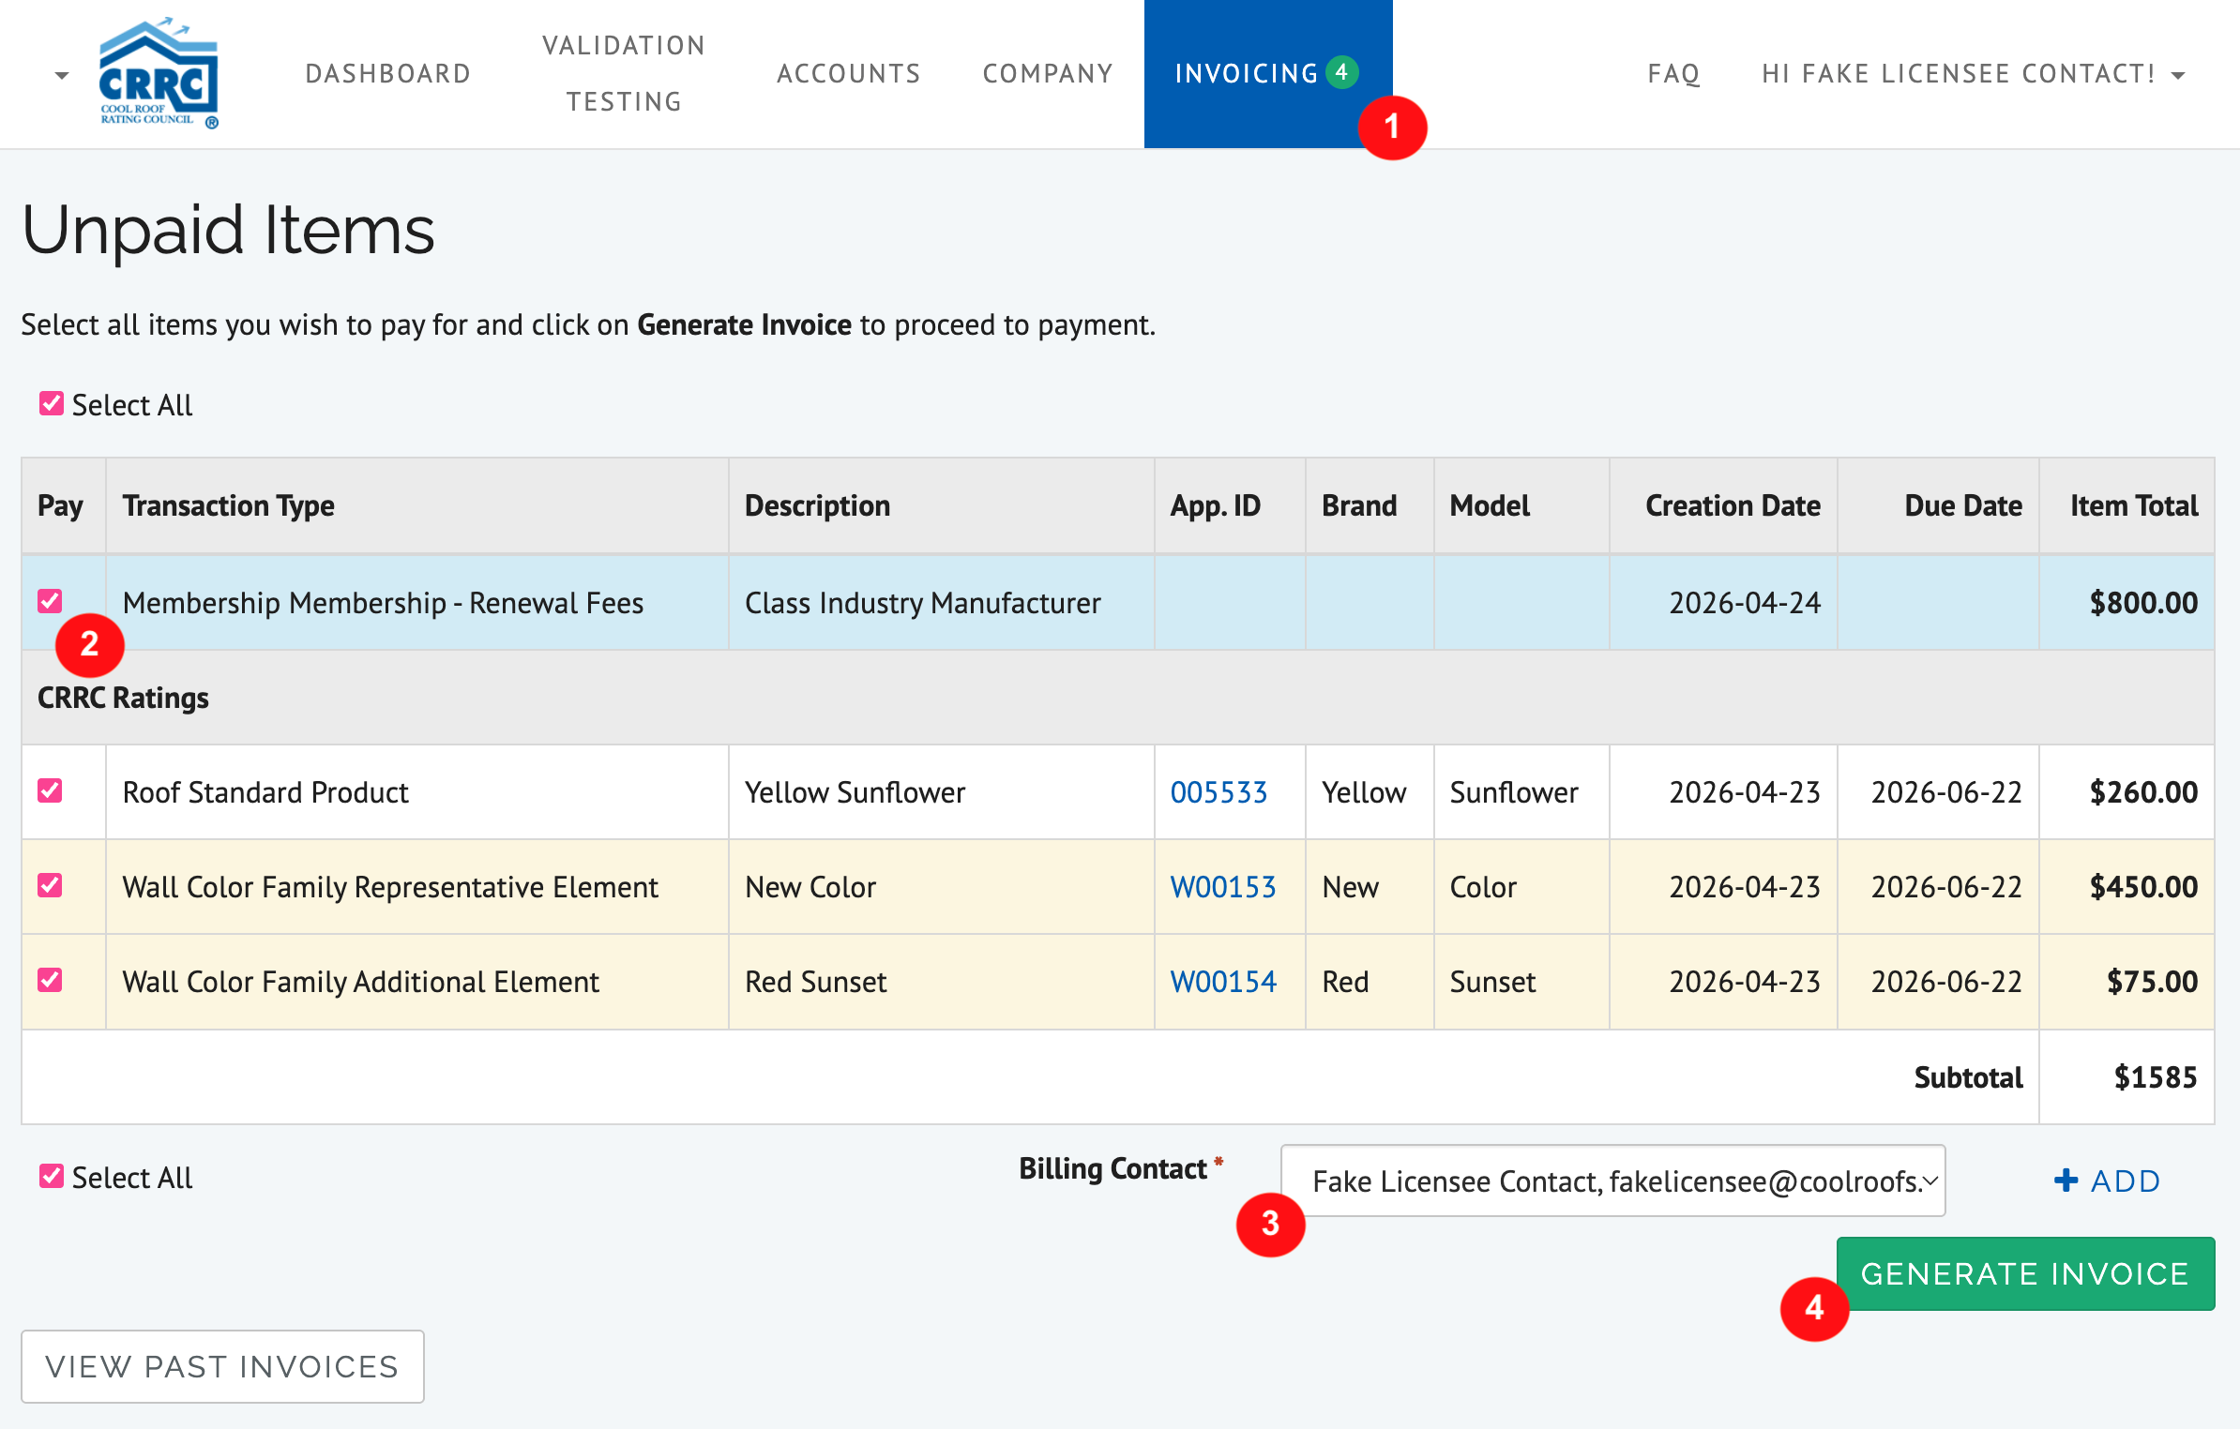Click the $450.00 item total

point(2143,887)
